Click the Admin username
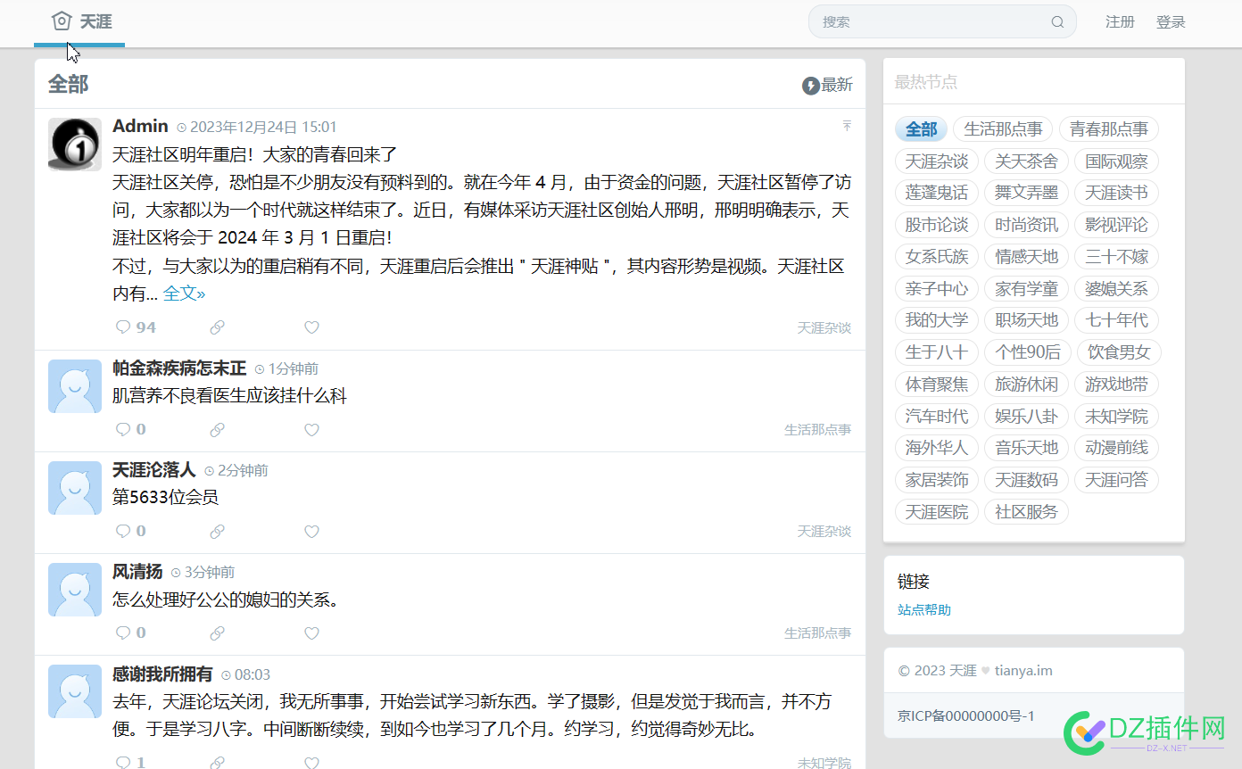Viewport: 1242px width, 769px height. pos(140,126)
